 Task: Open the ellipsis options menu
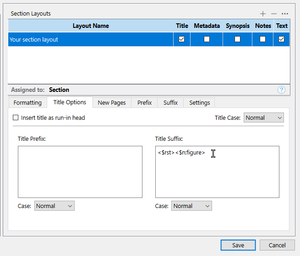[x=285, y=14]
